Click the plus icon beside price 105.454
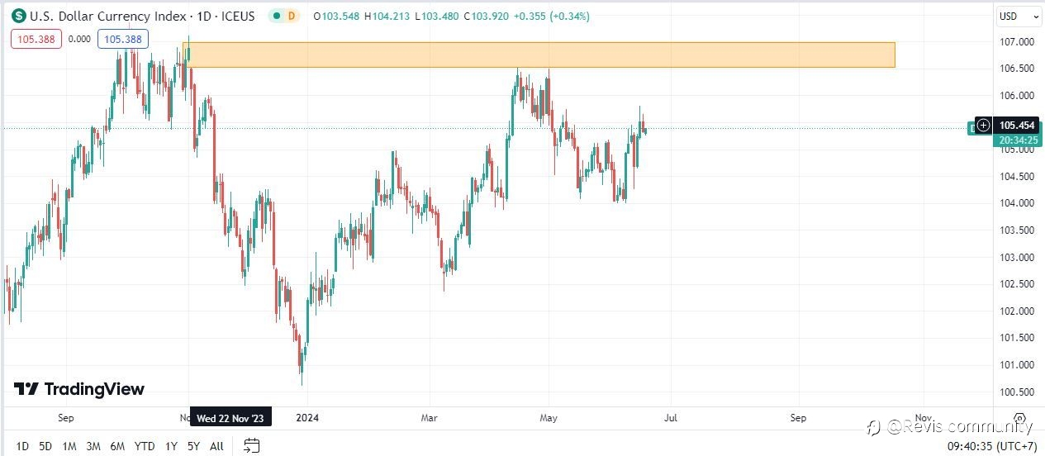The height and width of the screenshot is (456, 1045). coord(983,126)
